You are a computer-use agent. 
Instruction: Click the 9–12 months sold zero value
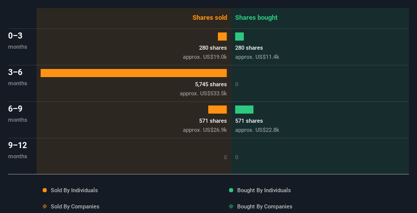coord(225,158)
